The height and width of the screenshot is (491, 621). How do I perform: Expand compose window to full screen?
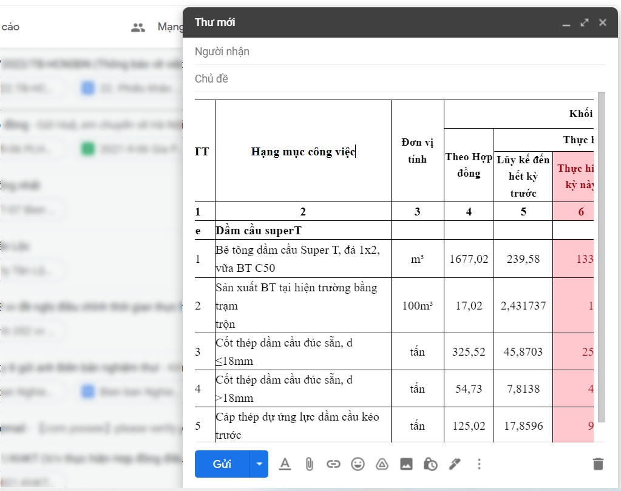(585, 22)
